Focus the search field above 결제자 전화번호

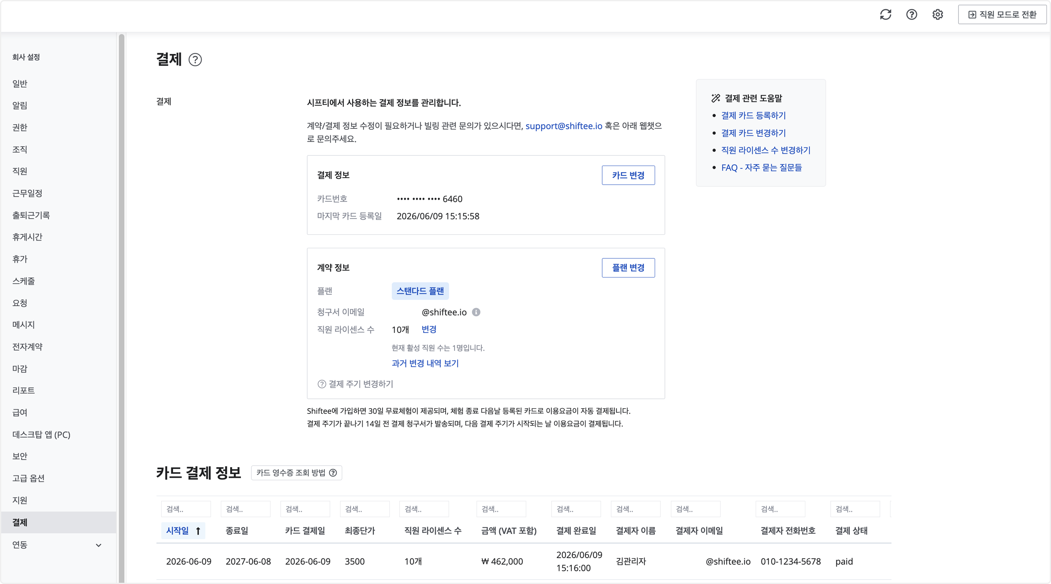click(x=781, y=510)
